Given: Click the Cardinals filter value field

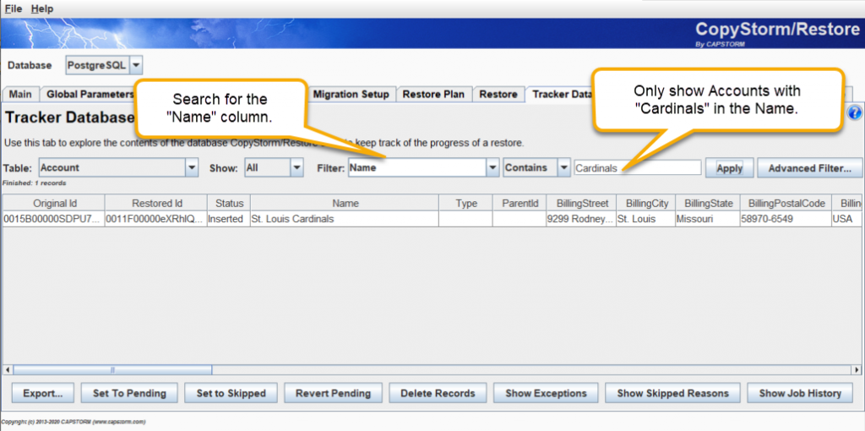Looking at the screenshot, I should click(x=638, y=168).
